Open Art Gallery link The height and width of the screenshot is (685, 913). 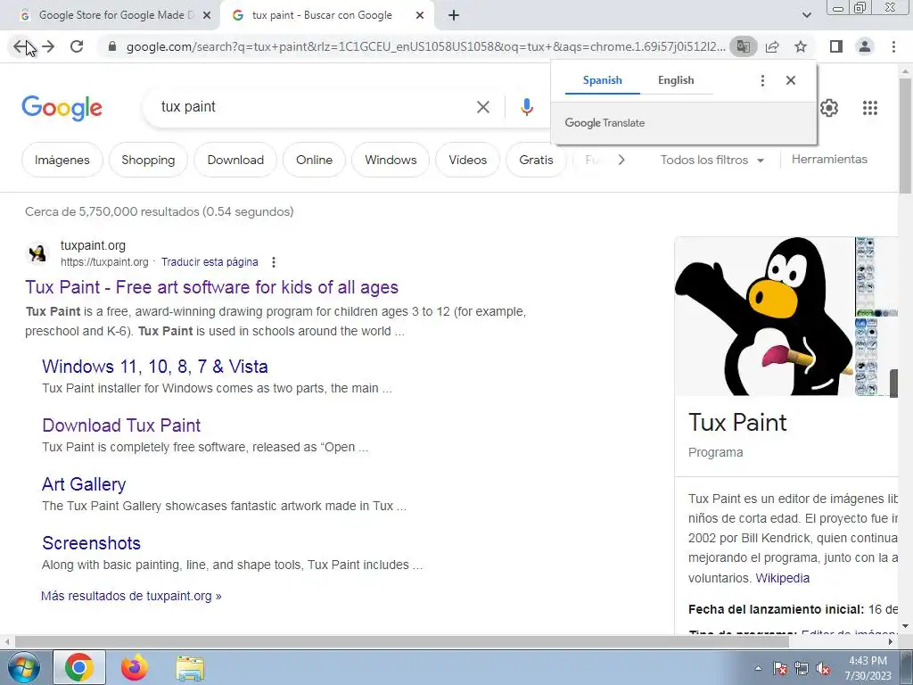[84, 484]
